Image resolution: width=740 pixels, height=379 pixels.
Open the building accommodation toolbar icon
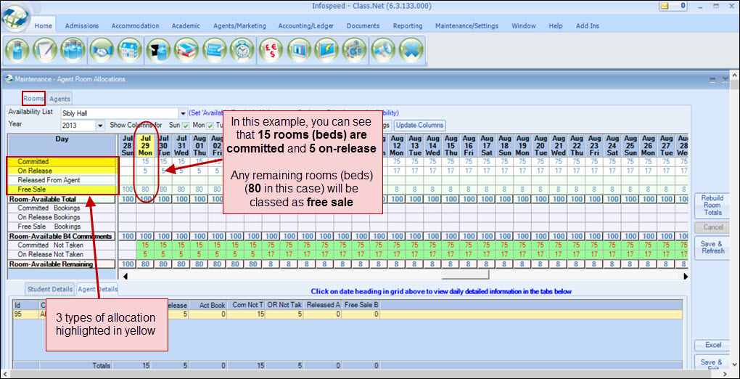pos(129,51)
